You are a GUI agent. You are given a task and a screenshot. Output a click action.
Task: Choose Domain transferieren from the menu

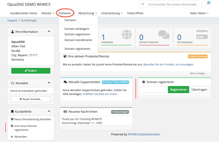coord(78,40)
